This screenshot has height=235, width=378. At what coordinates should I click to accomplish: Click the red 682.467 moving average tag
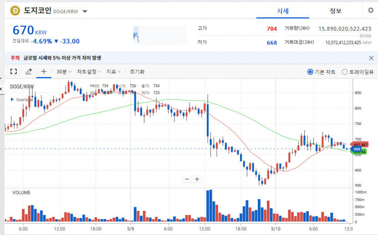(359, 145)
